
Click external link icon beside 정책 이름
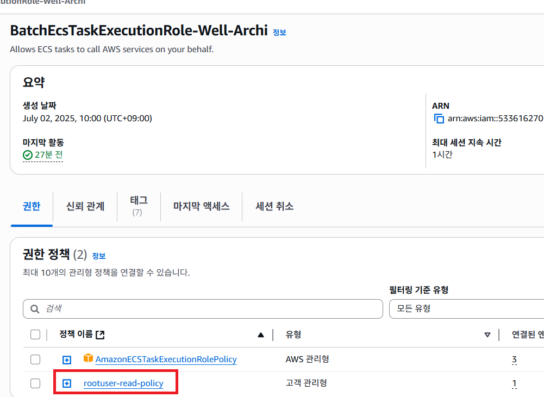(x=100, y=335)
